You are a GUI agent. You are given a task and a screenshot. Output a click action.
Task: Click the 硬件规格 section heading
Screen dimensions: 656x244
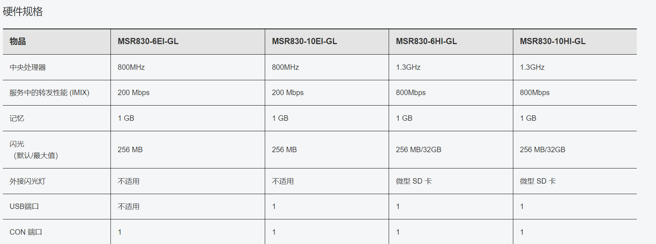[x=23, y=12]
